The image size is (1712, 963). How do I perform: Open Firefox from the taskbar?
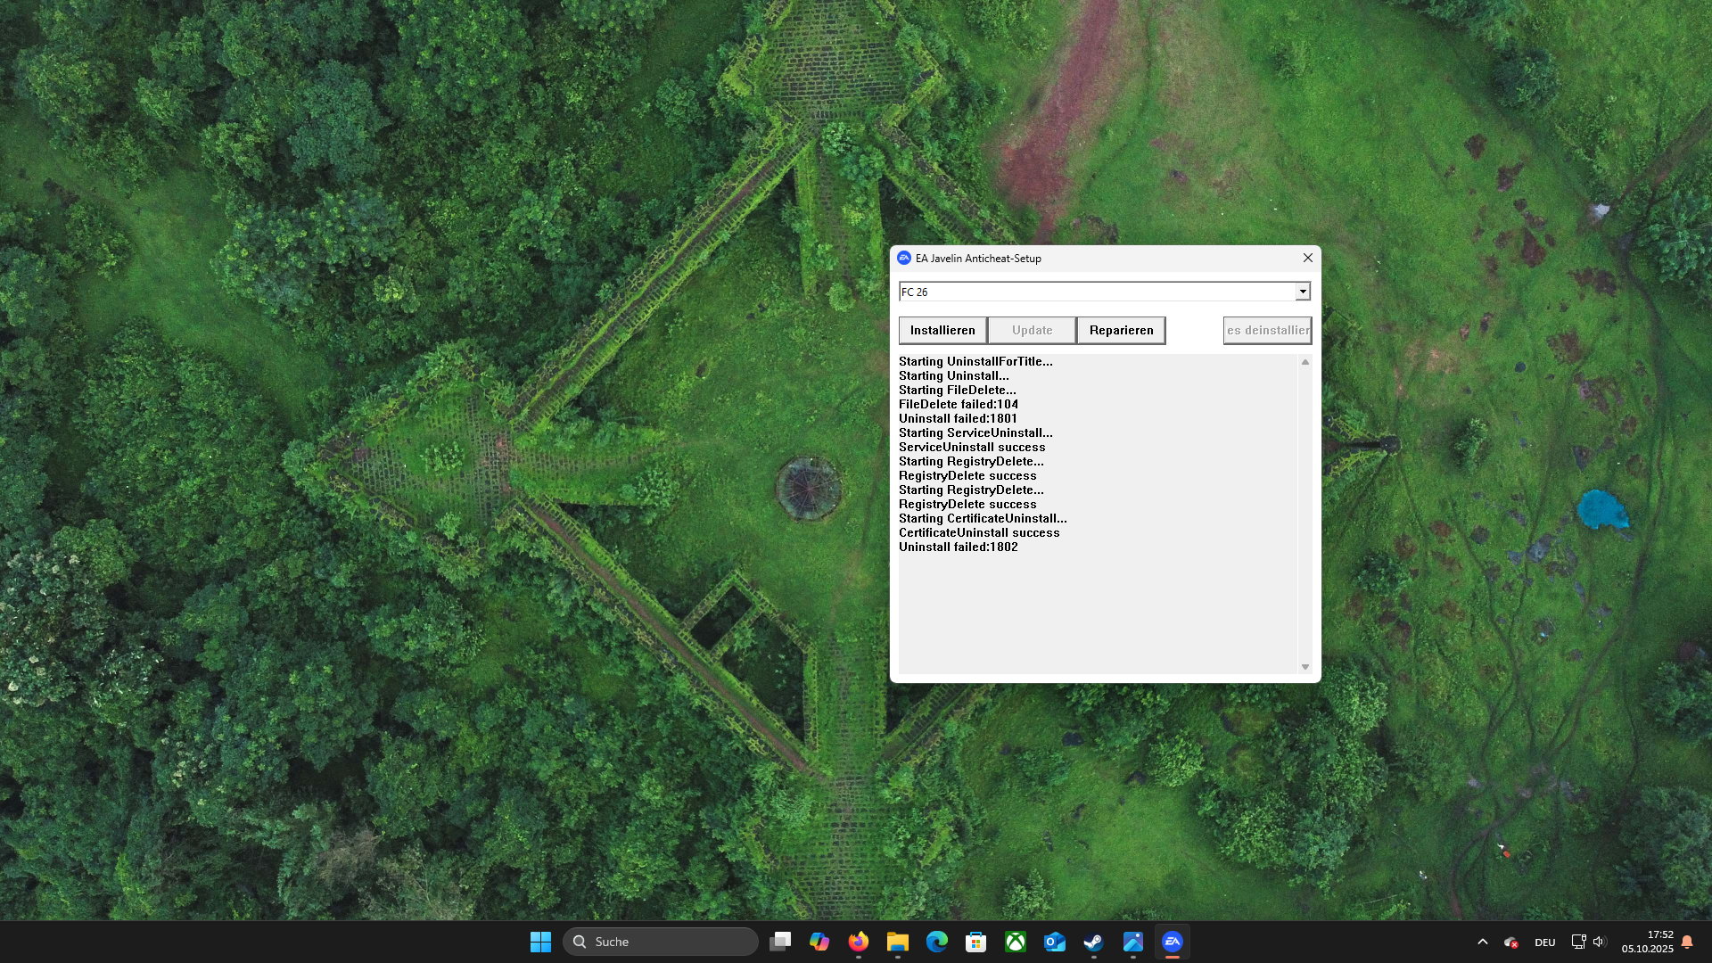coord(859,942)
